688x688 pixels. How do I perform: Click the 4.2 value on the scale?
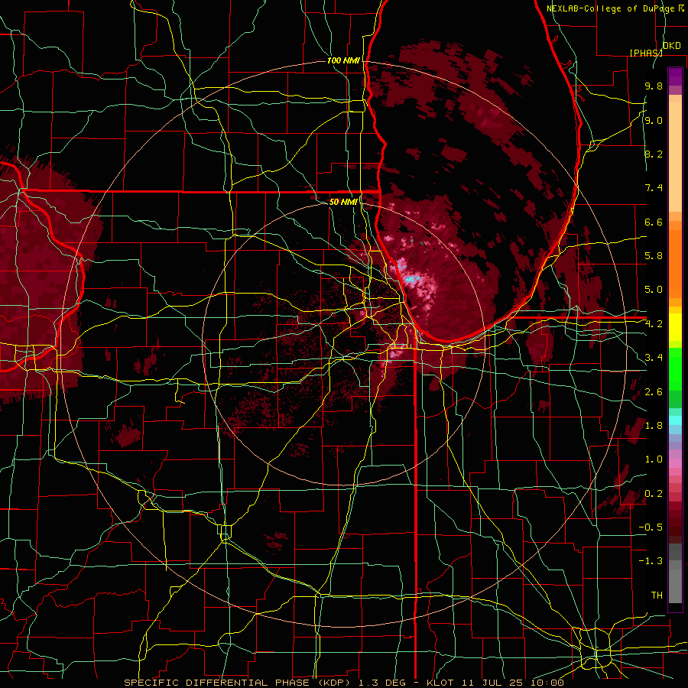[654, 324]
